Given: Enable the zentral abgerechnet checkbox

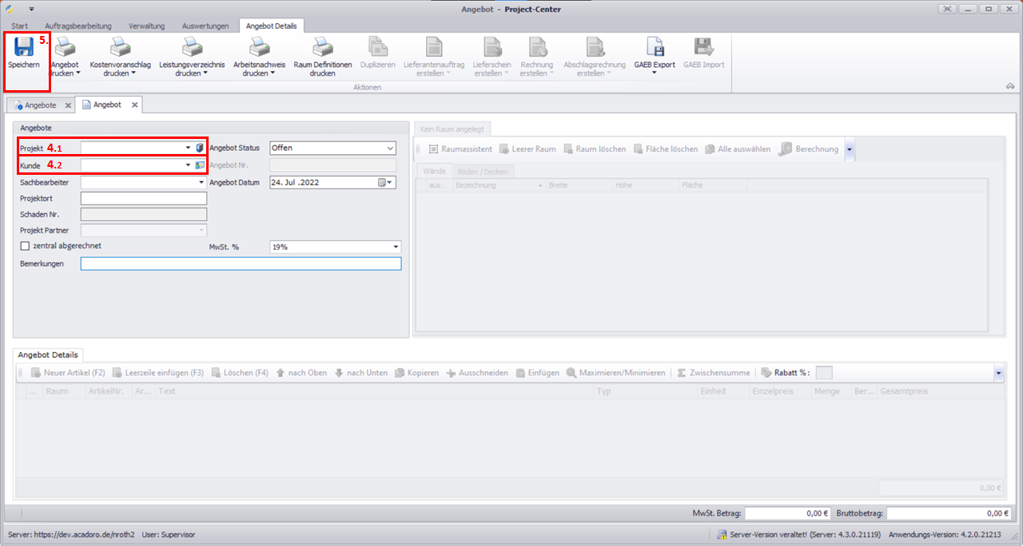Looking at the screenshot, I should pyautogui.click(x=25, y=246).
